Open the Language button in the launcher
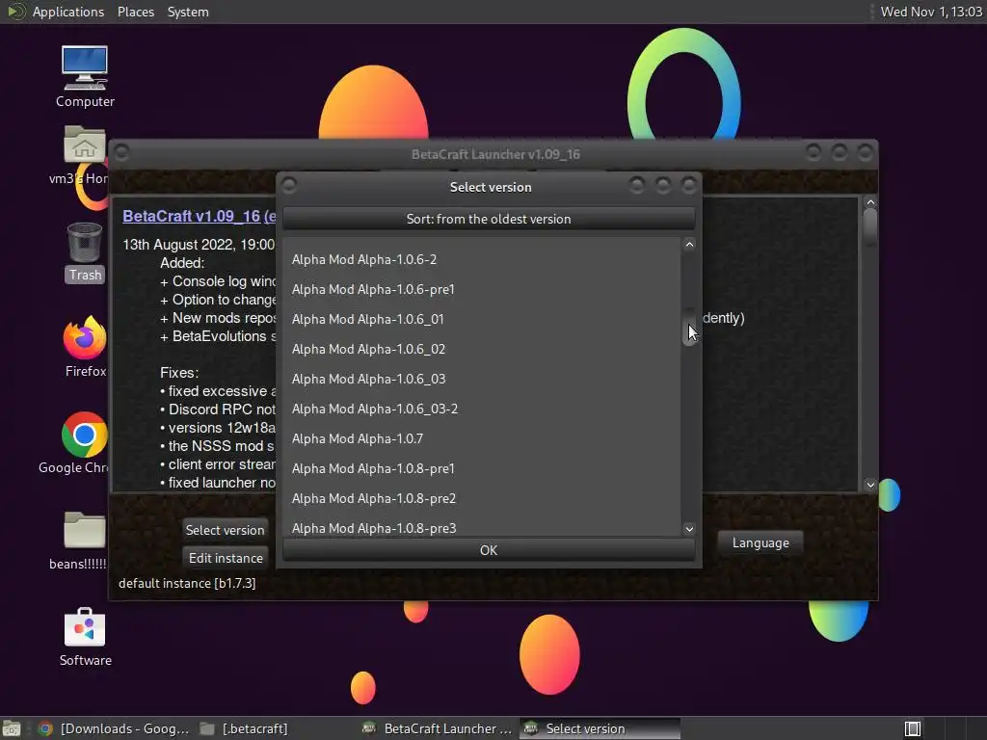987x740 pixels. (760, 542)
